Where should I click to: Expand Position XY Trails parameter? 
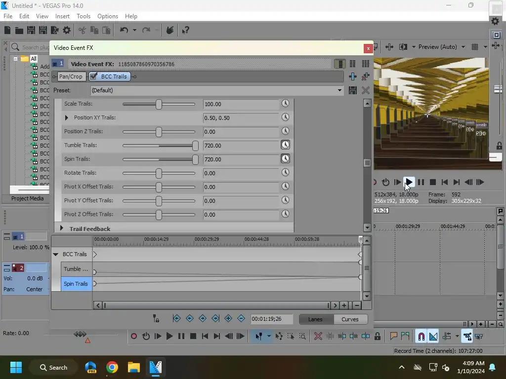pos(67,117)
